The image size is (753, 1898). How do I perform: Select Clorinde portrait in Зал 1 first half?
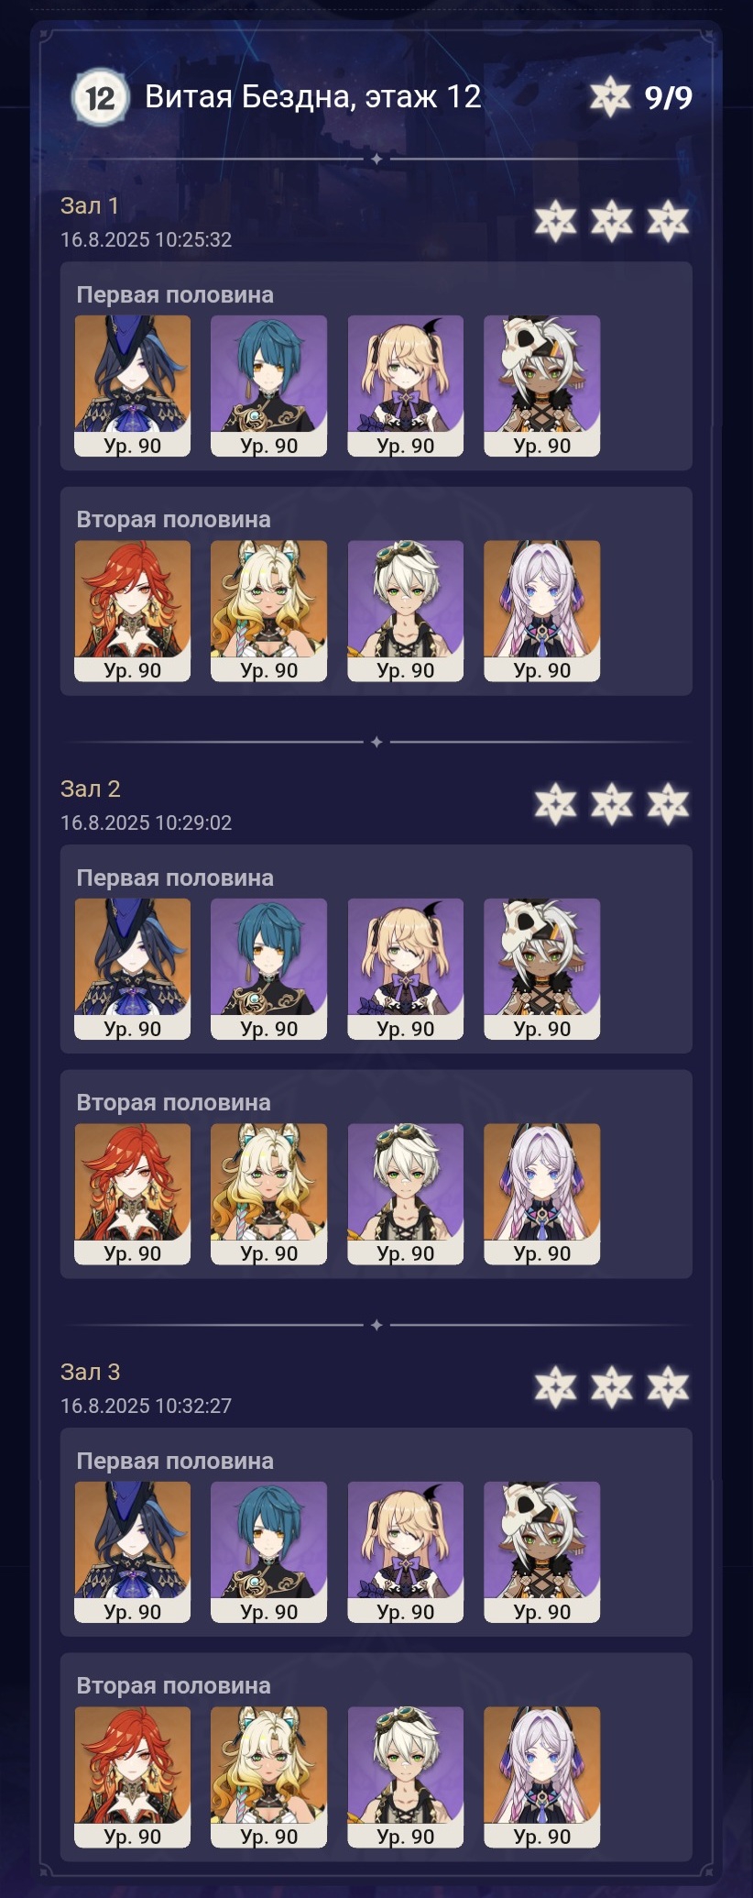point(133,386)
